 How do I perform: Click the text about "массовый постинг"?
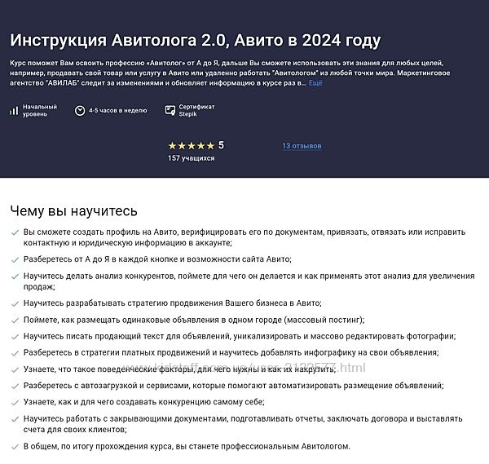pos(194,320)
